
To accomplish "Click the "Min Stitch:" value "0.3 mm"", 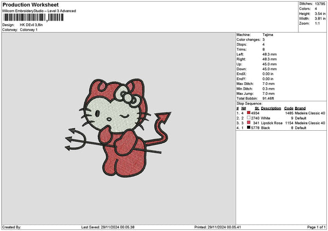I will click(x=268, y=89).
